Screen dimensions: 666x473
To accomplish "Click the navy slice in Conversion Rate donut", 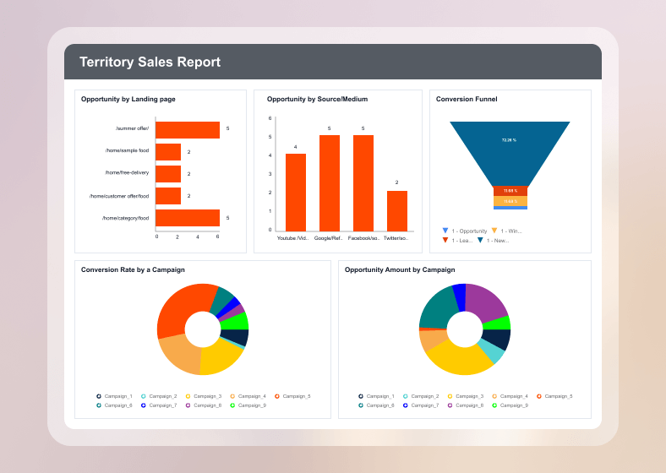I will [236, 337].
